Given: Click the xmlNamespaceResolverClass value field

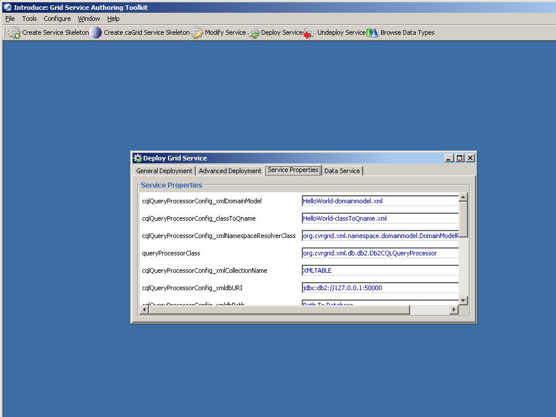Looking at the screenshot, I should coord(380,236).
